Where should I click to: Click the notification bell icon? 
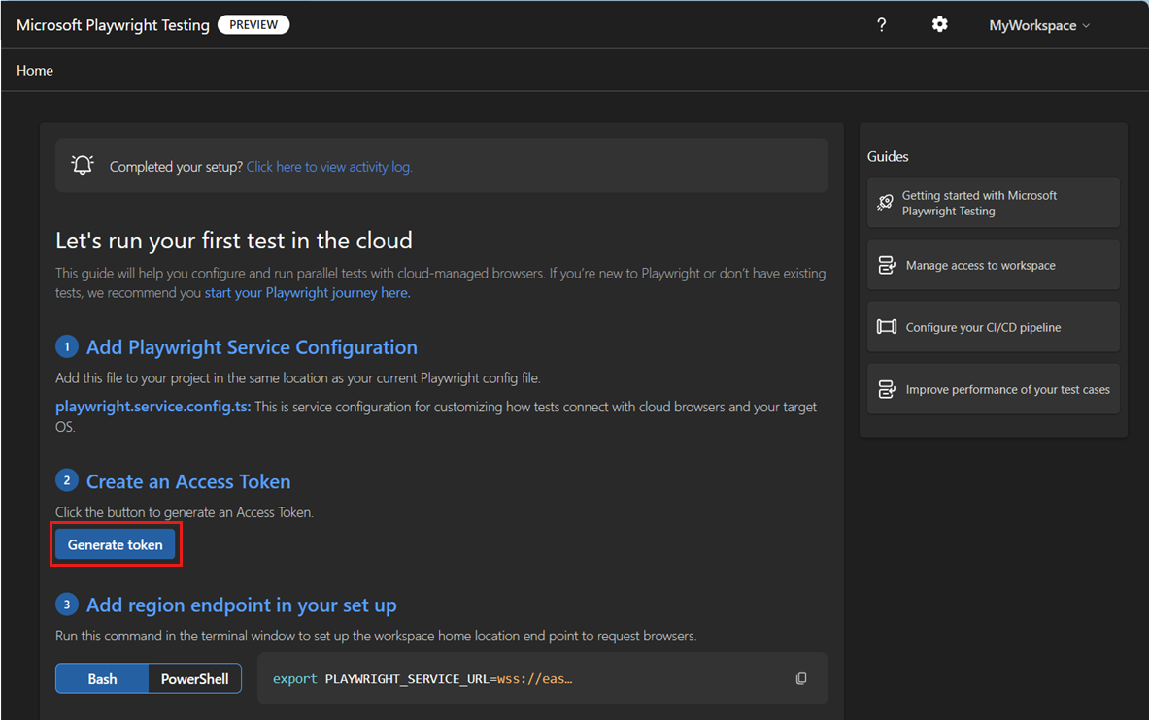click(x=83, y=166)
